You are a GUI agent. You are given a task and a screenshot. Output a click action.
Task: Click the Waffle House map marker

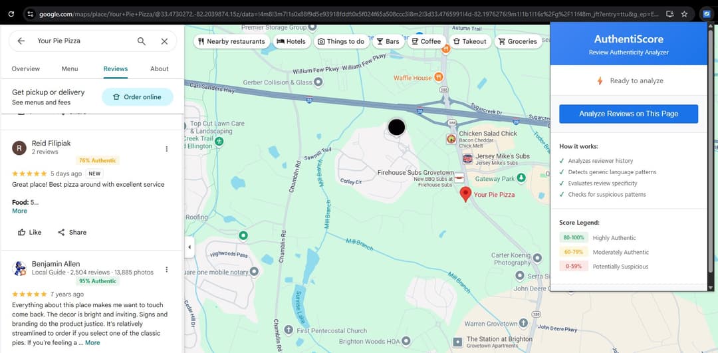(x=439, y=77)
